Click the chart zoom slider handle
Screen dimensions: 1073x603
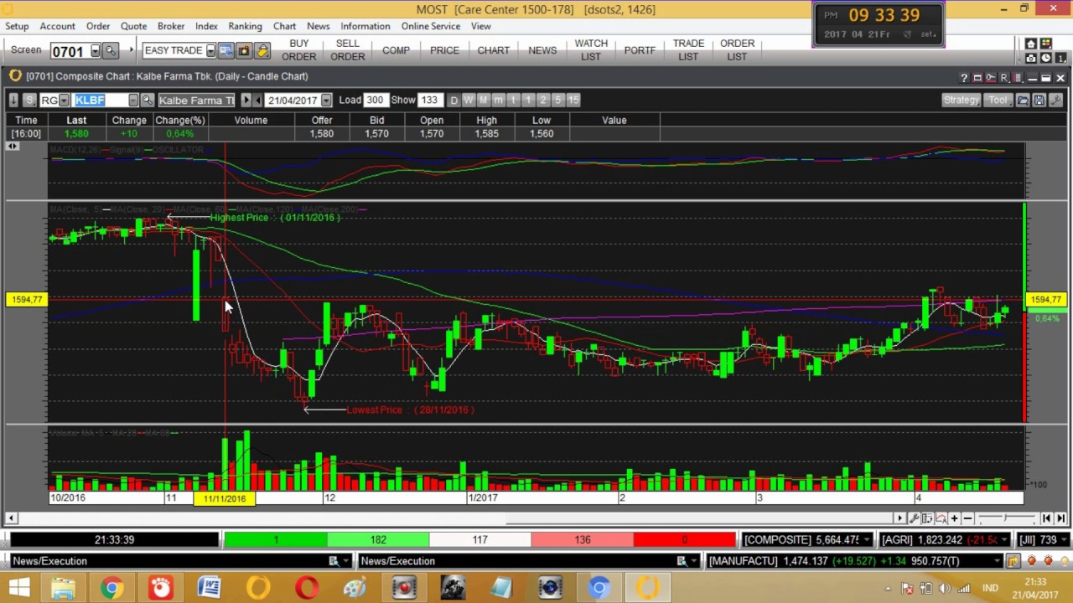point(1005,518)
